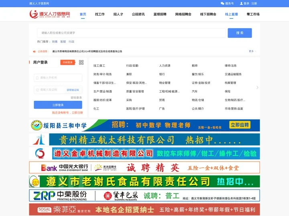Open category 医院/医疗/护理
The height and width of the screenshot is (216, 289).
[136, 109]
